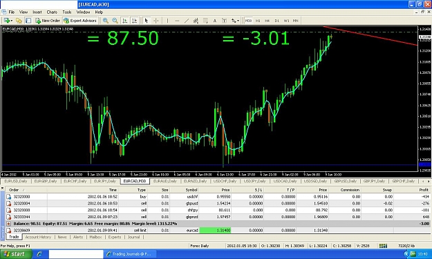This screenshot has width=432, height=259.
Task: Open the Experts terminal tab
Action: click(115, 237)
